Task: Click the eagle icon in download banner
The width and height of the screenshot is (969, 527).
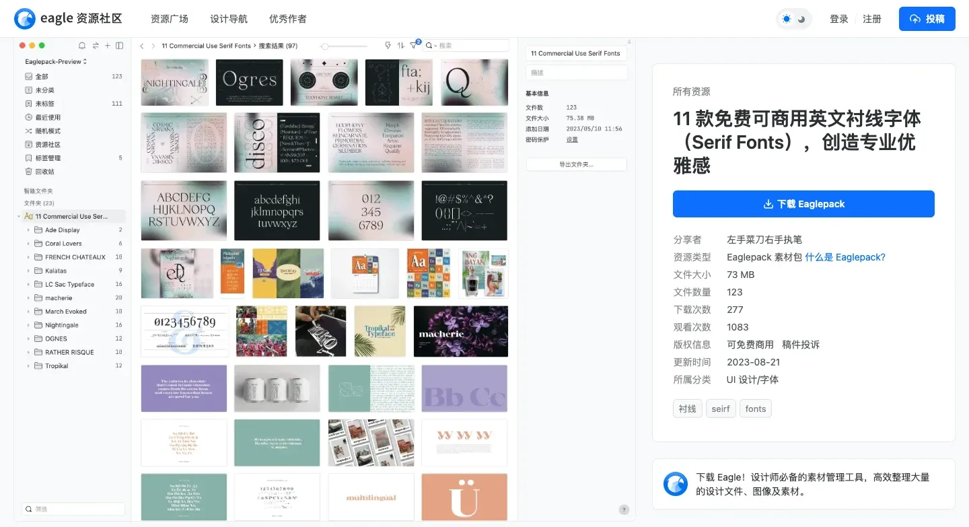Action: pos(676,484)
